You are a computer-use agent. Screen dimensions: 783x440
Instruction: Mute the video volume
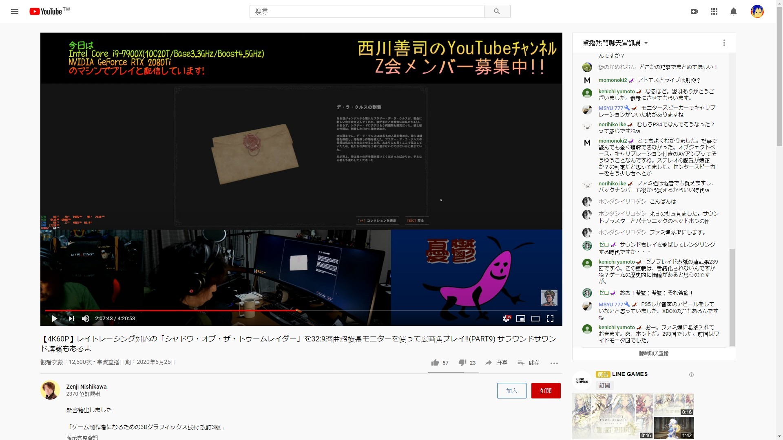pos(85,319)
